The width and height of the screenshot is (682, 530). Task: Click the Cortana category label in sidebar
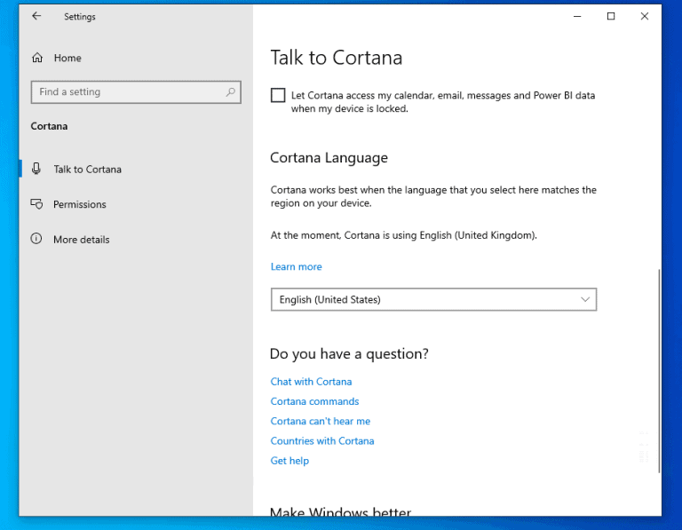click(x=49, y=127)
